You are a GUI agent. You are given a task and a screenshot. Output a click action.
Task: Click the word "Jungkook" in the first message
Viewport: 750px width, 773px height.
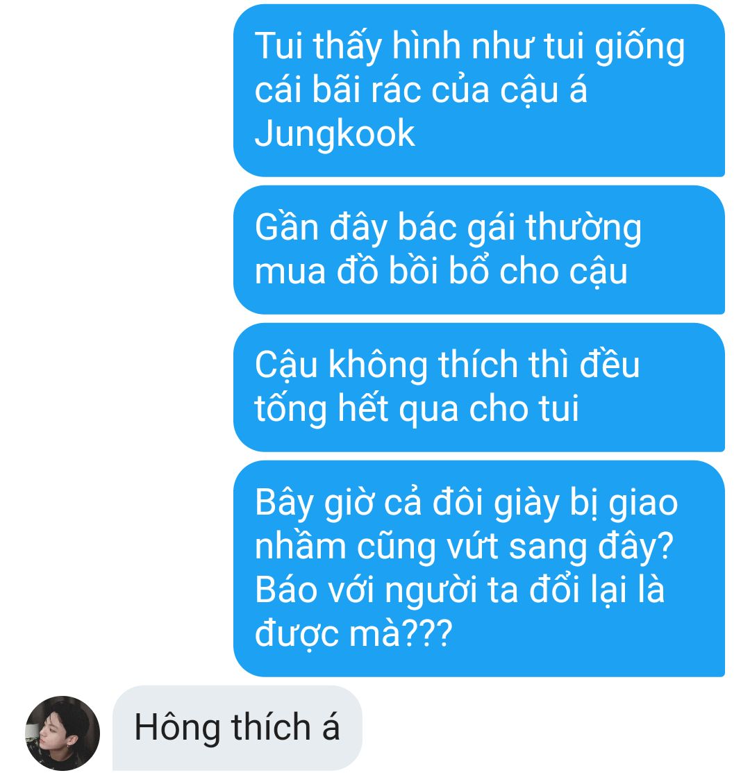click(x=335, y=134)
